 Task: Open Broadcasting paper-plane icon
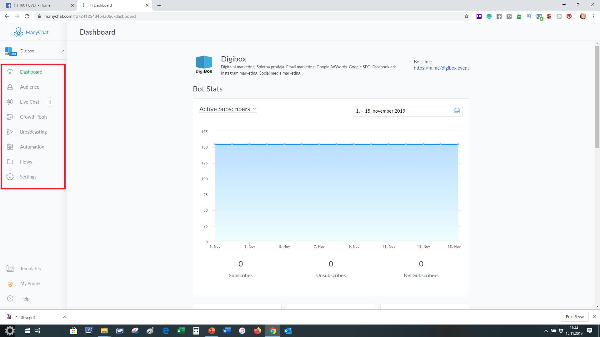[10, 132]
